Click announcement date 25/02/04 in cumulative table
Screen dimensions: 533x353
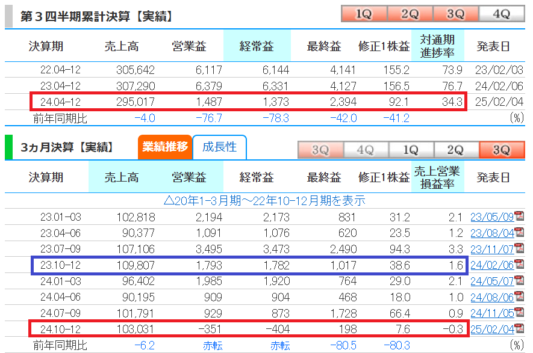499,102
